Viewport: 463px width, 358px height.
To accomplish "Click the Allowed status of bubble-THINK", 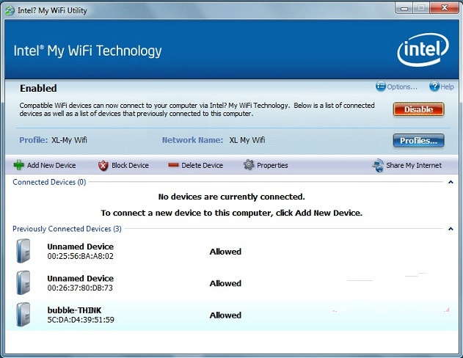I will click(x=225, y=315).
